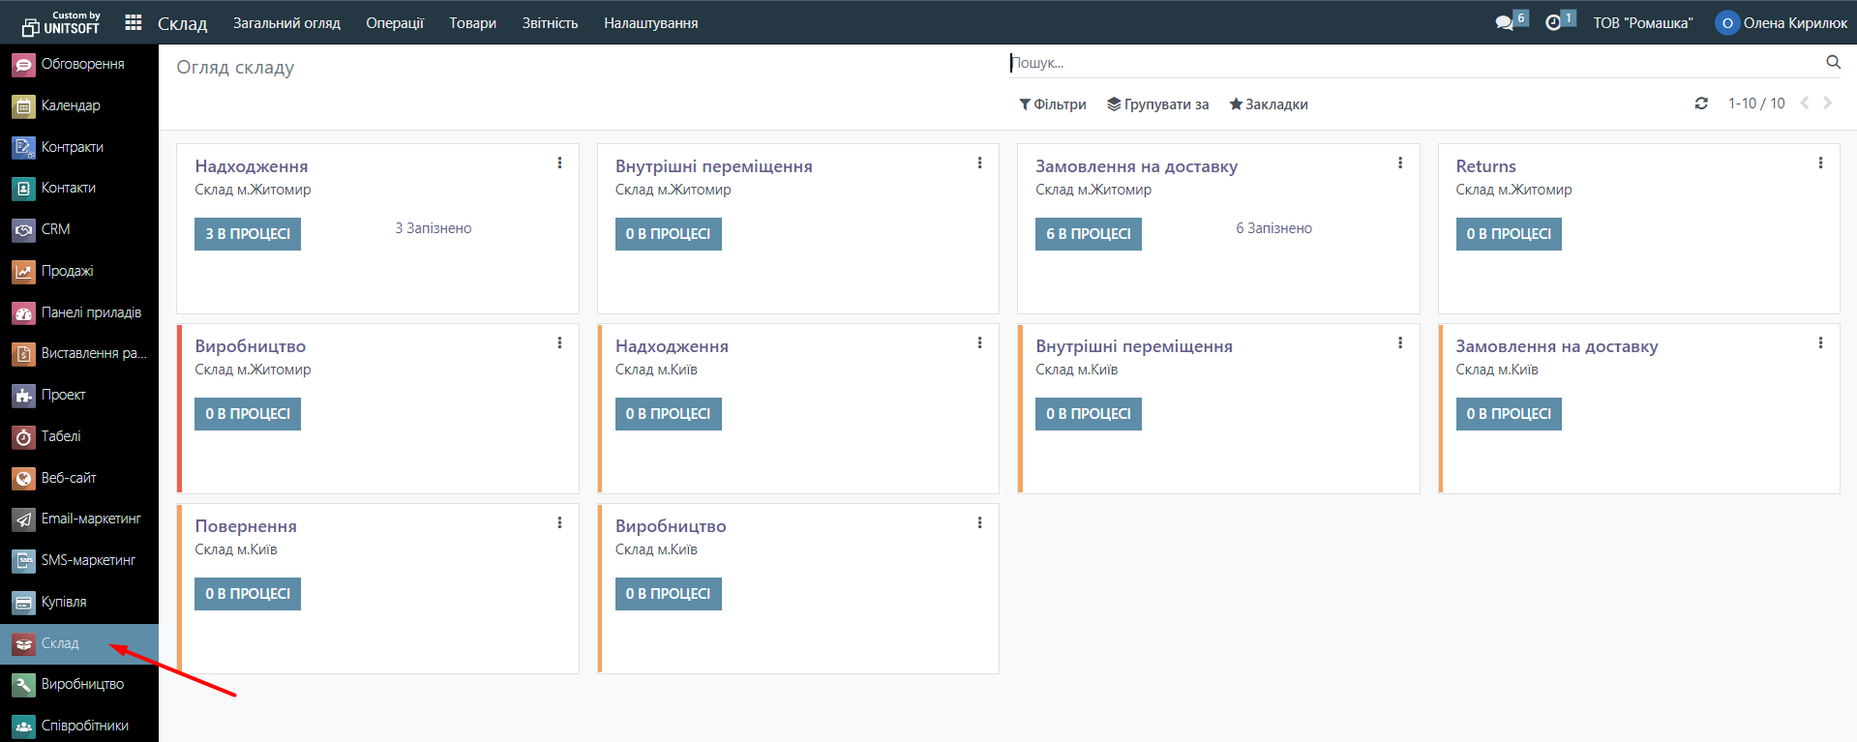Viewport: 1857px width, 742px height.
Task: Open Виробництво wrench icon in sidebar
Action: tap(24, 685)
